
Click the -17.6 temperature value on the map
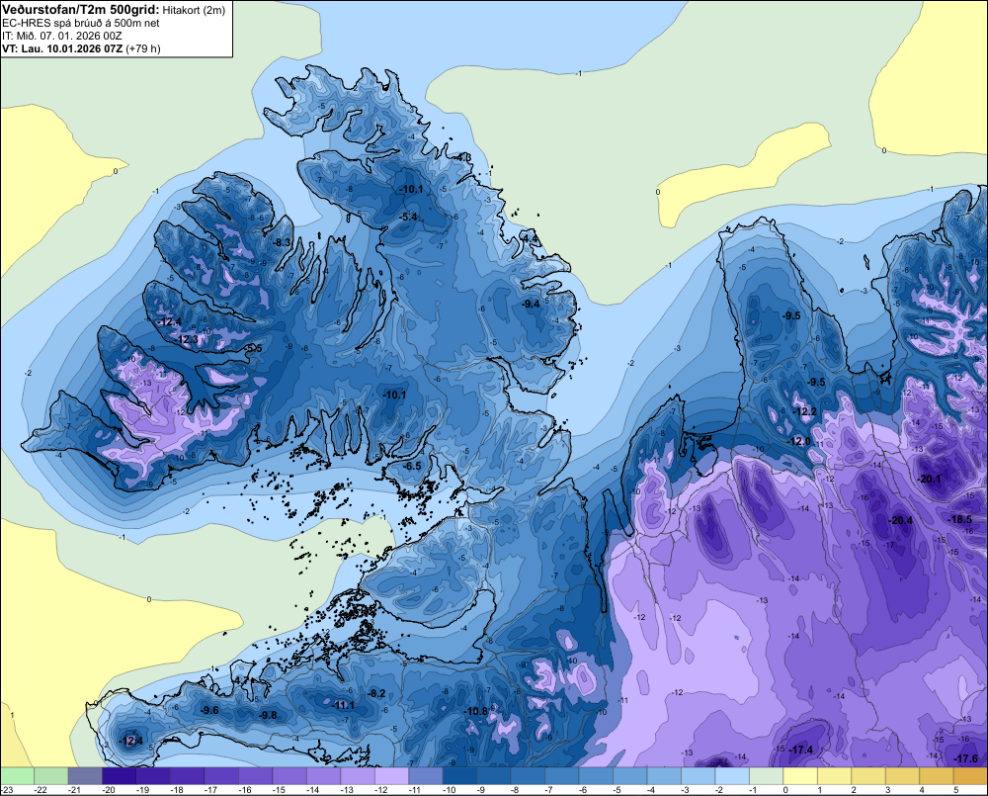coord(966,758)
